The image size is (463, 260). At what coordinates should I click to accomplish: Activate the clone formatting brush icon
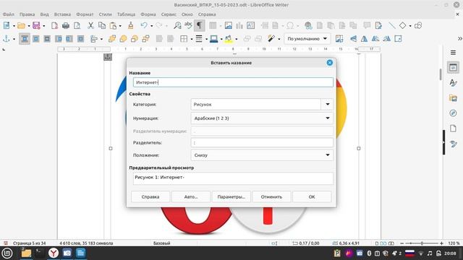coord(130,26)
